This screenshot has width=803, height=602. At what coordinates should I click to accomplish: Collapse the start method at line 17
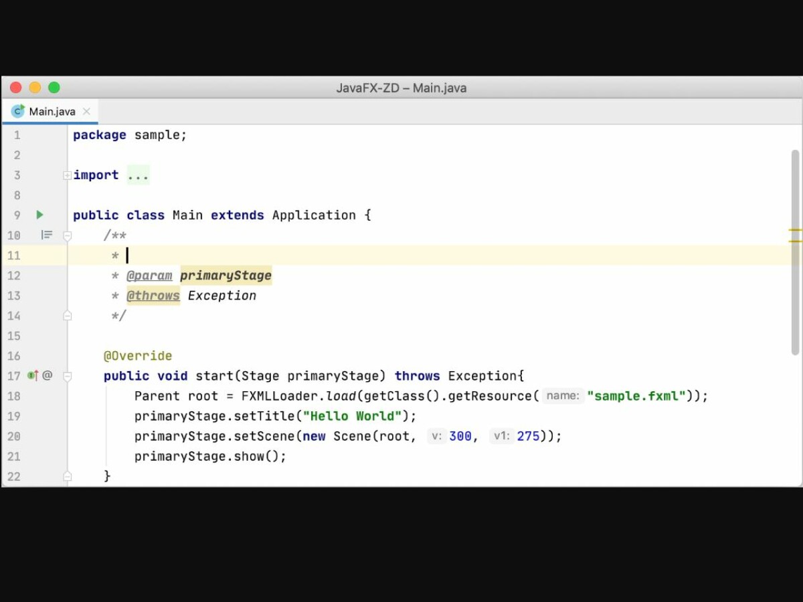click(67, 376)
